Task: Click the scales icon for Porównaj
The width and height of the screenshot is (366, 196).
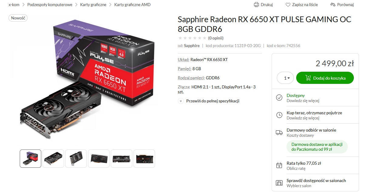Action: pos(333,5)
